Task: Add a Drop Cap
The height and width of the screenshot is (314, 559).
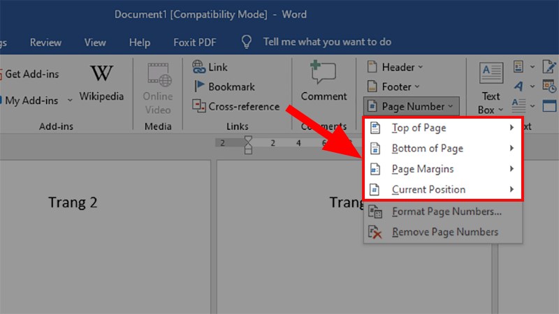Action: pos(518,106)
